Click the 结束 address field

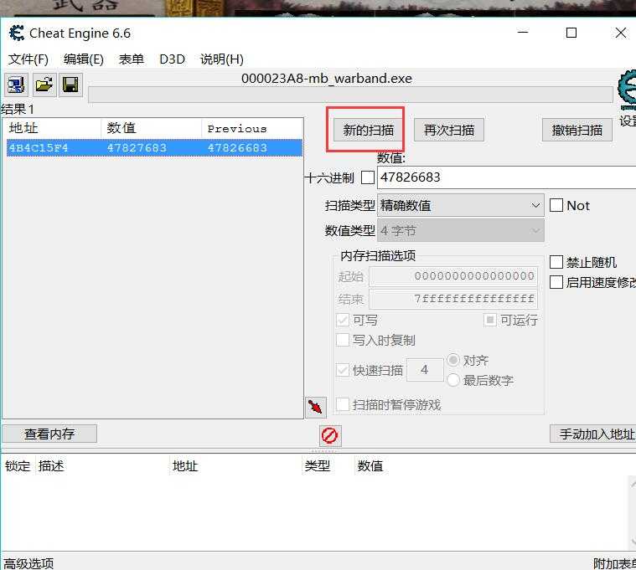tap(453, 299)
